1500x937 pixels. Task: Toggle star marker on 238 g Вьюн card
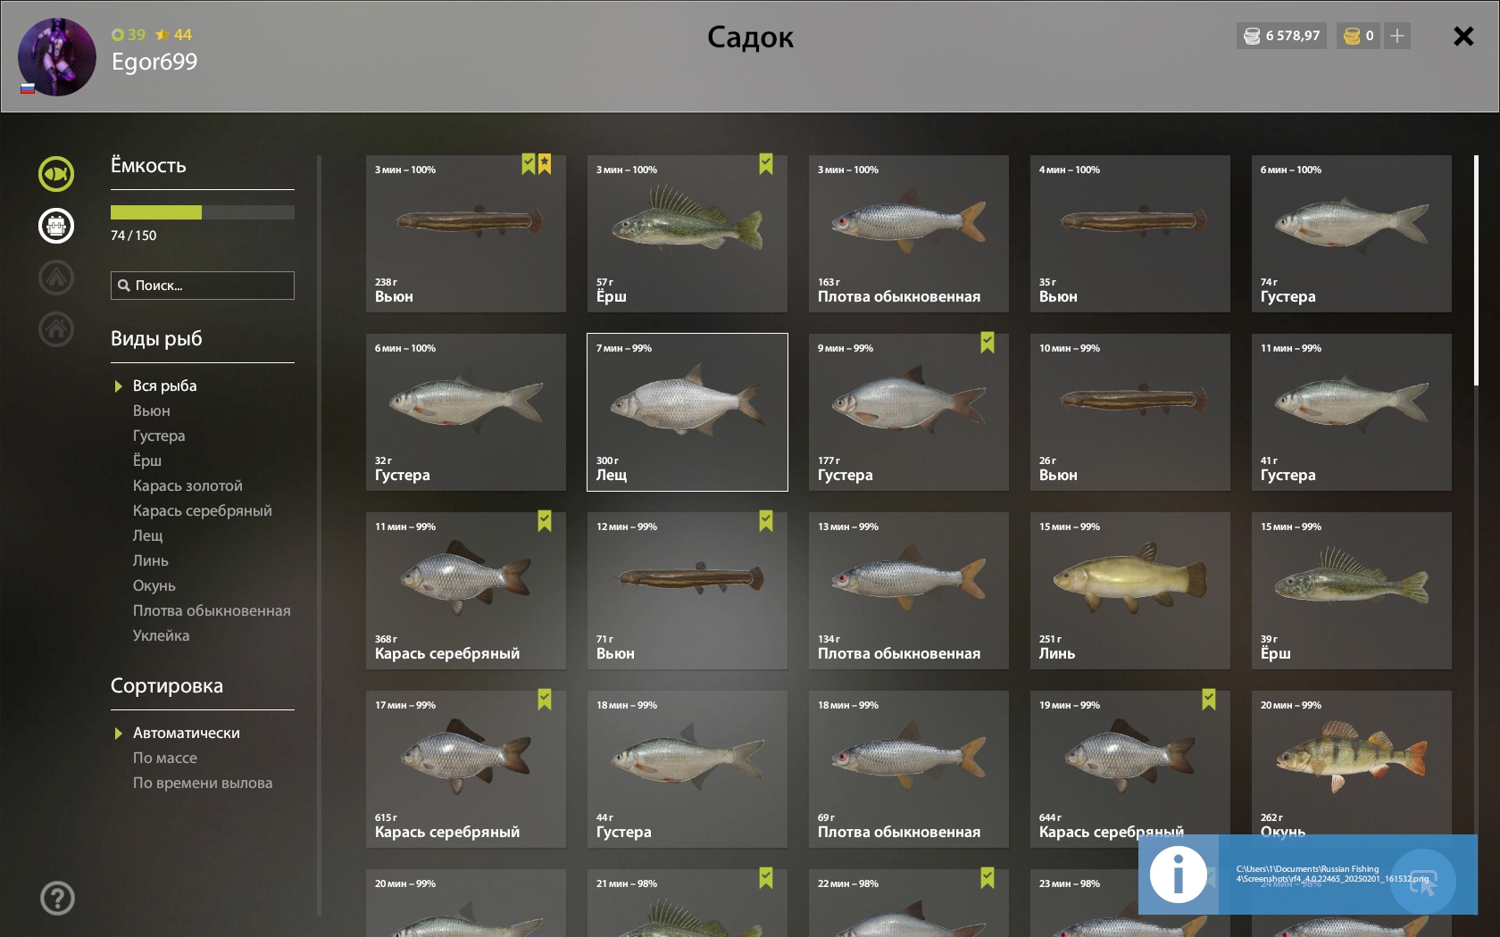545,164
